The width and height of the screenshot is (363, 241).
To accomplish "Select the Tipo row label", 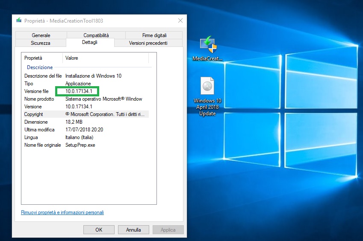I will pyautogui.click(x=29, y=84).
